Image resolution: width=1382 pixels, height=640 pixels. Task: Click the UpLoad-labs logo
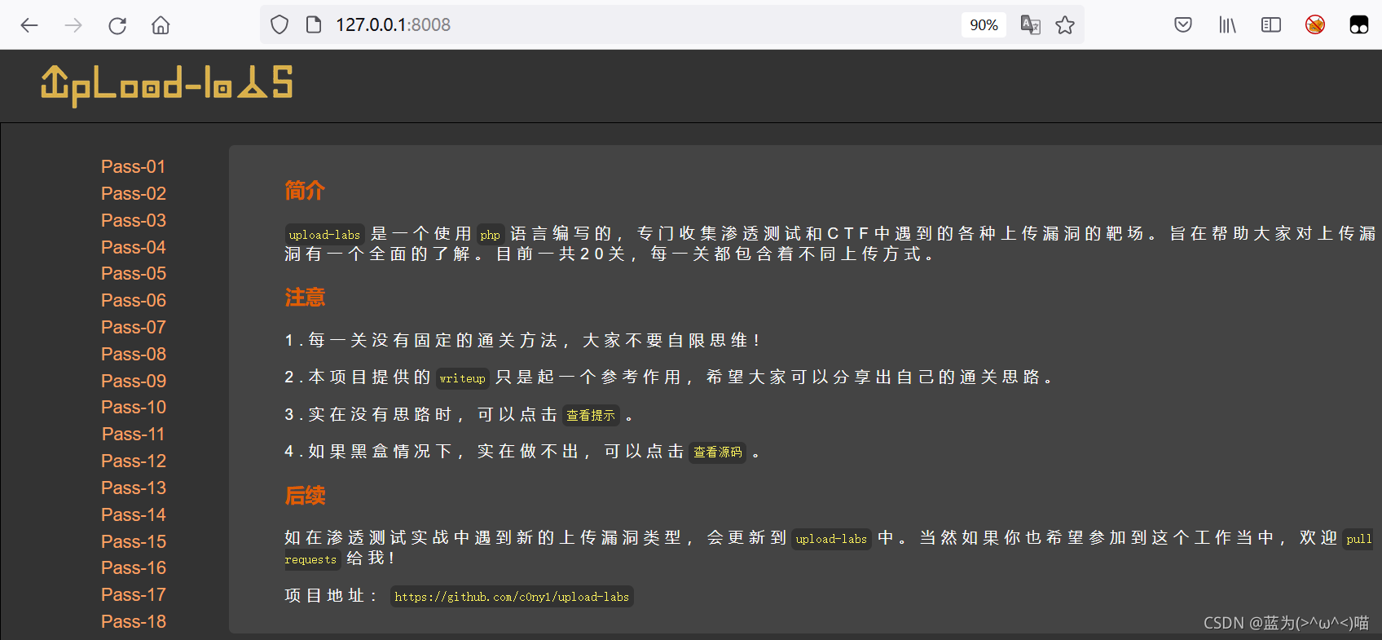(167, 86)
